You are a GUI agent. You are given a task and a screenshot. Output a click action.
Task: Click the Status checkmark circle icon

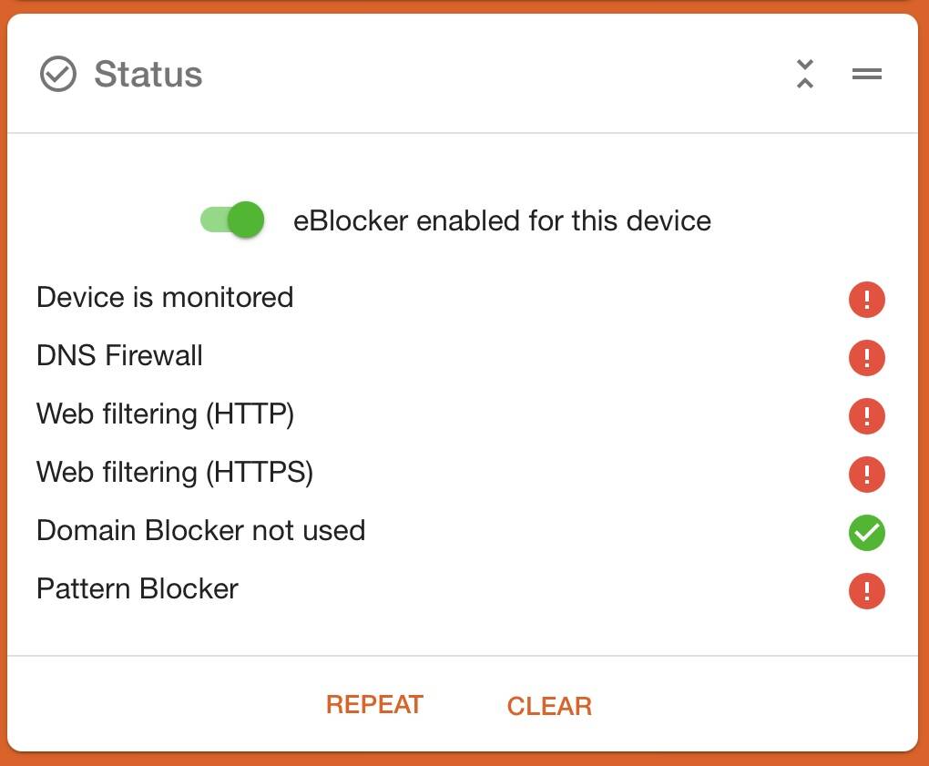58,74
